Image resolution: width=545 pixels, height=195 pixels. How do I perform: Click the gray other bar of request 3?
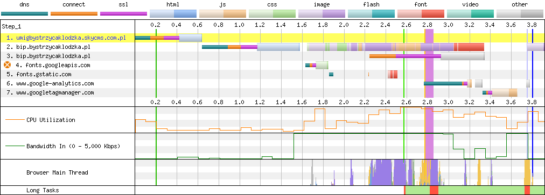463,56
